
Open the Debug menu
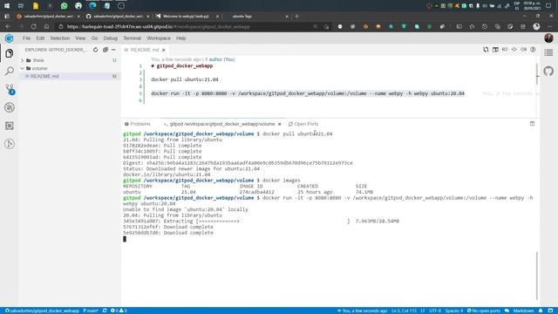point(111,38)
